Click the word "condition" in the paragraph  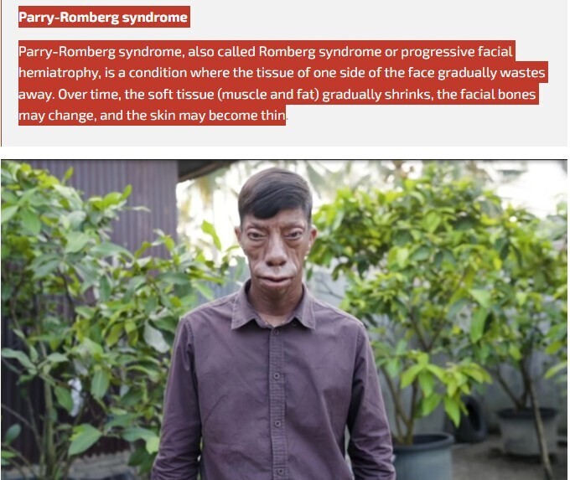pyautogui.click(x=158, y=73)
